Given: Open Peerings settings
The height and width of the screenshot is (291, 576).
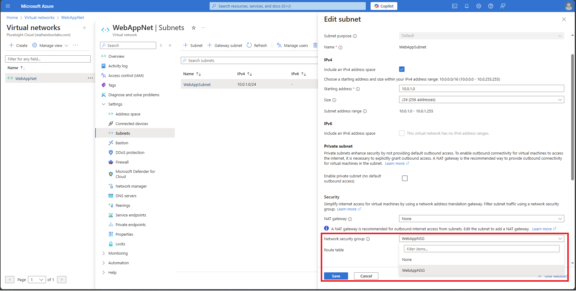Looking at the screenshot, I should pyautogui.click(x=123, y=205).
